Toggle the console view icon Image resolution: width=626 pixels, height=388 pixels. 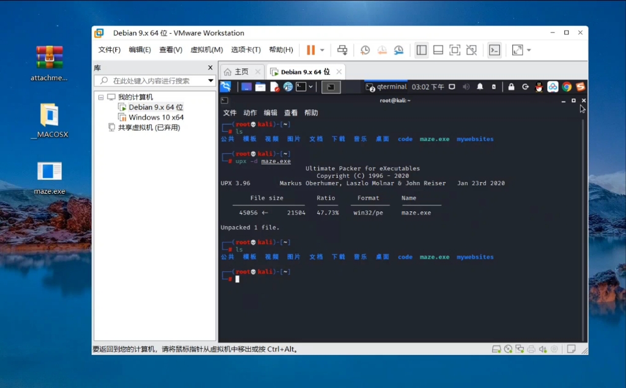point(495,50)
